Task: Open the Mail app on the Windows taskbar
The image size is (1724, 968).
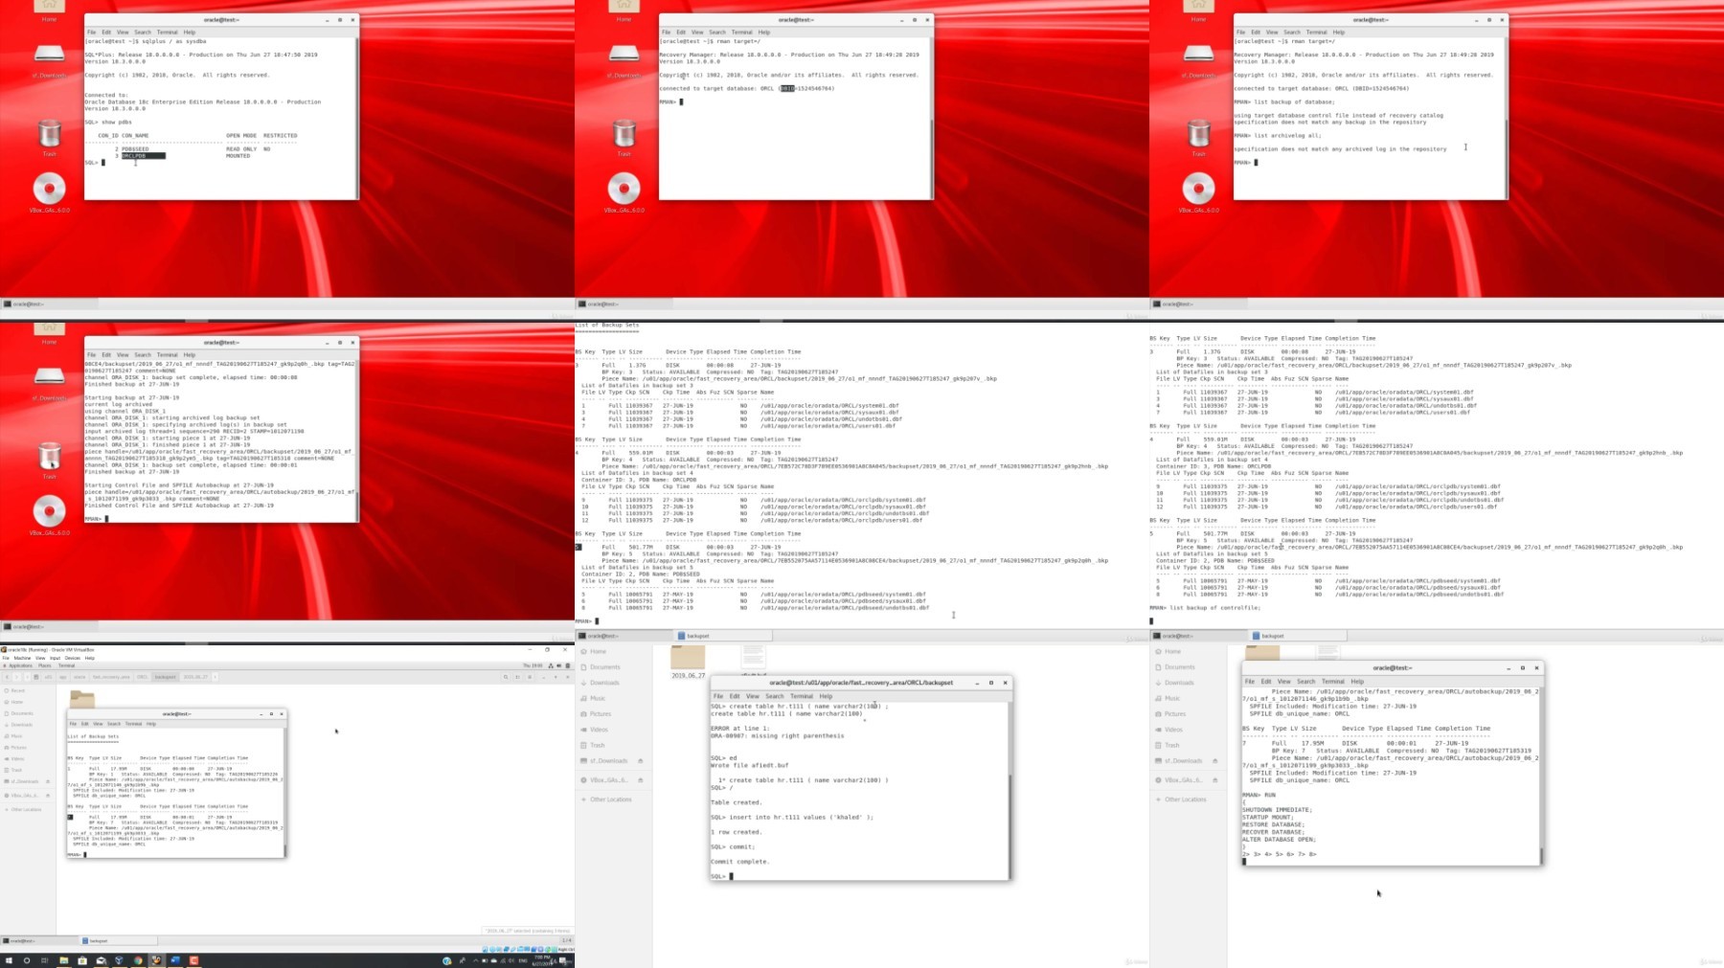Action: point(101,960)
